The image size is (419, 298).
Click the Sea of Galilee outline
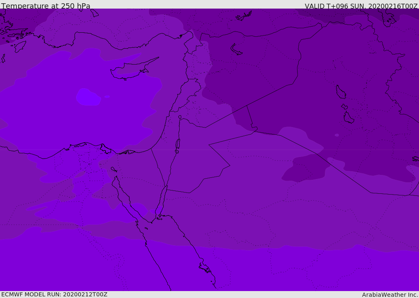180,117
